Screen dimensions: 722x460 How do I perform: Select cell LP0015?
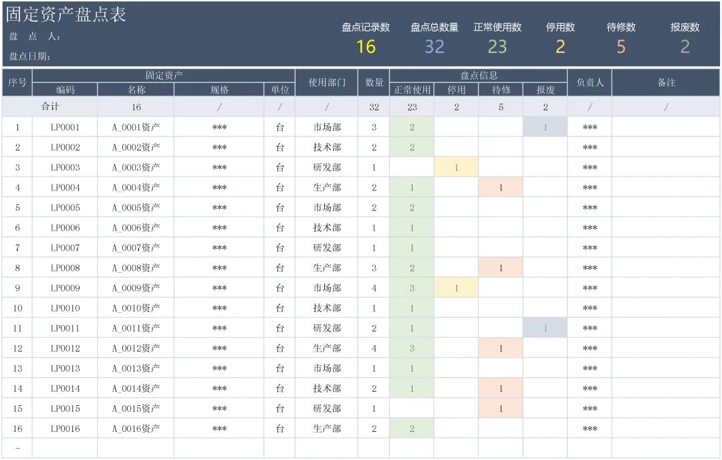tap(65, 409)
